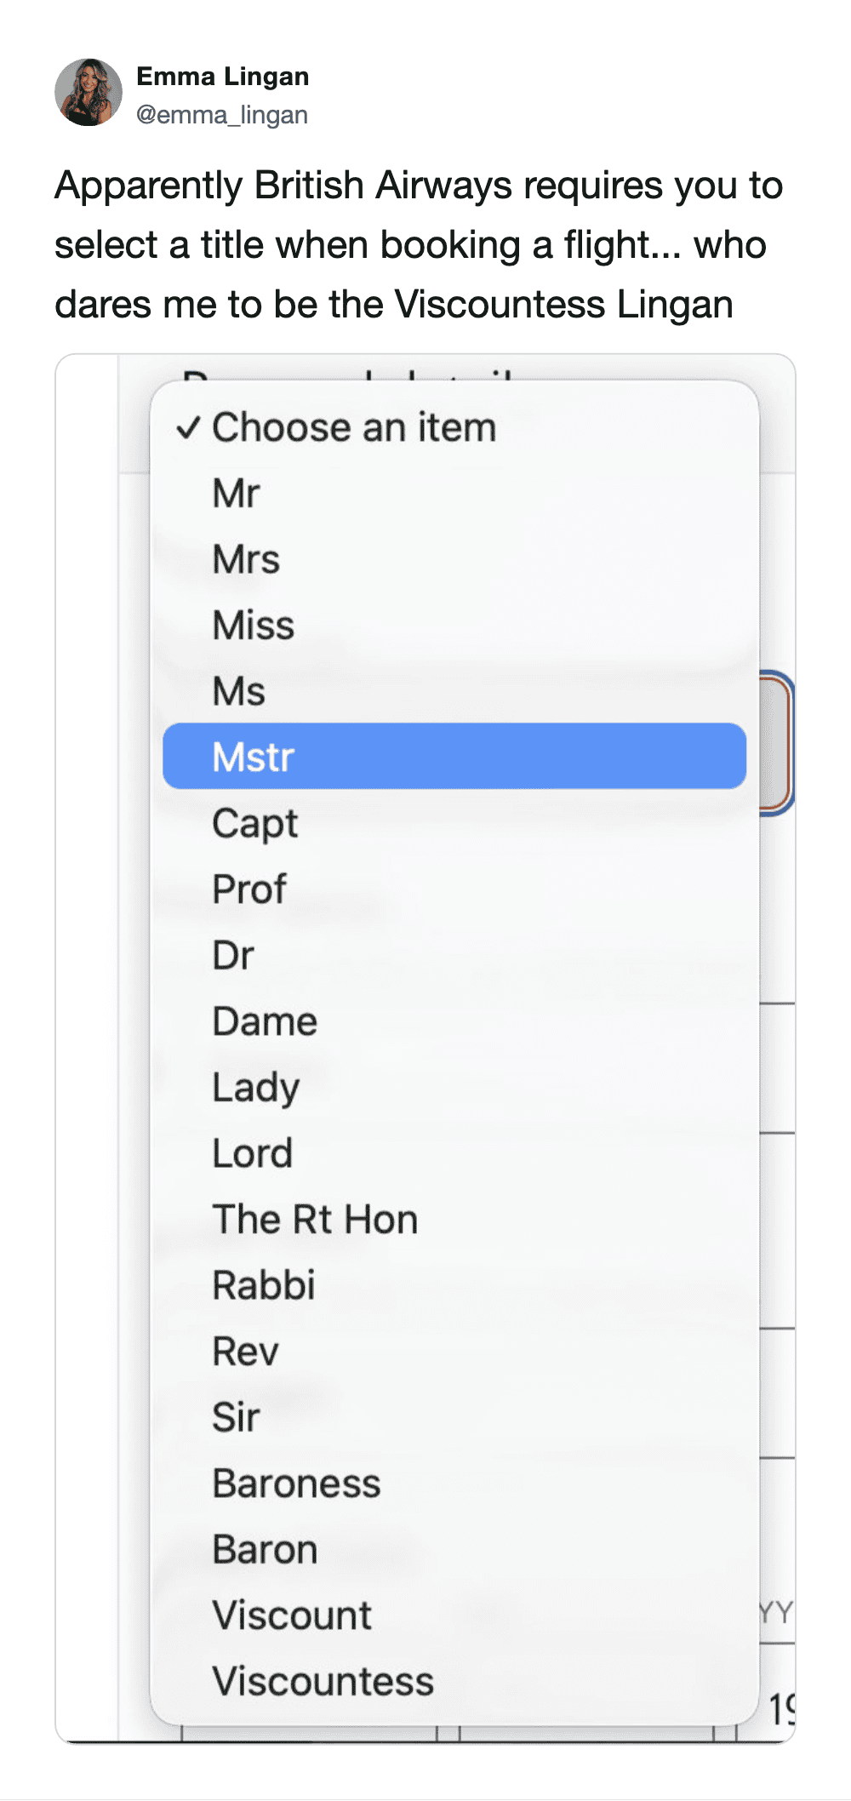Choose 'Mr' from the title list
851x1801 pixels.
tap(236, 494)
